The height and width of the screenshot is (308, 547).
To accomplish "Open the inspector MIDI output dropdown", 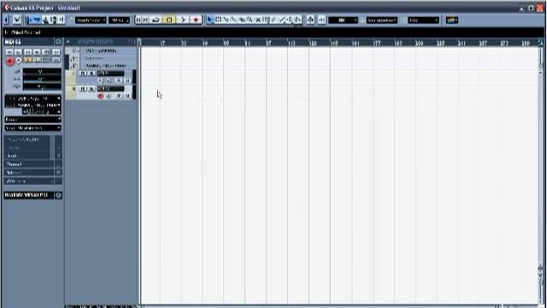I will coord(32,105).
